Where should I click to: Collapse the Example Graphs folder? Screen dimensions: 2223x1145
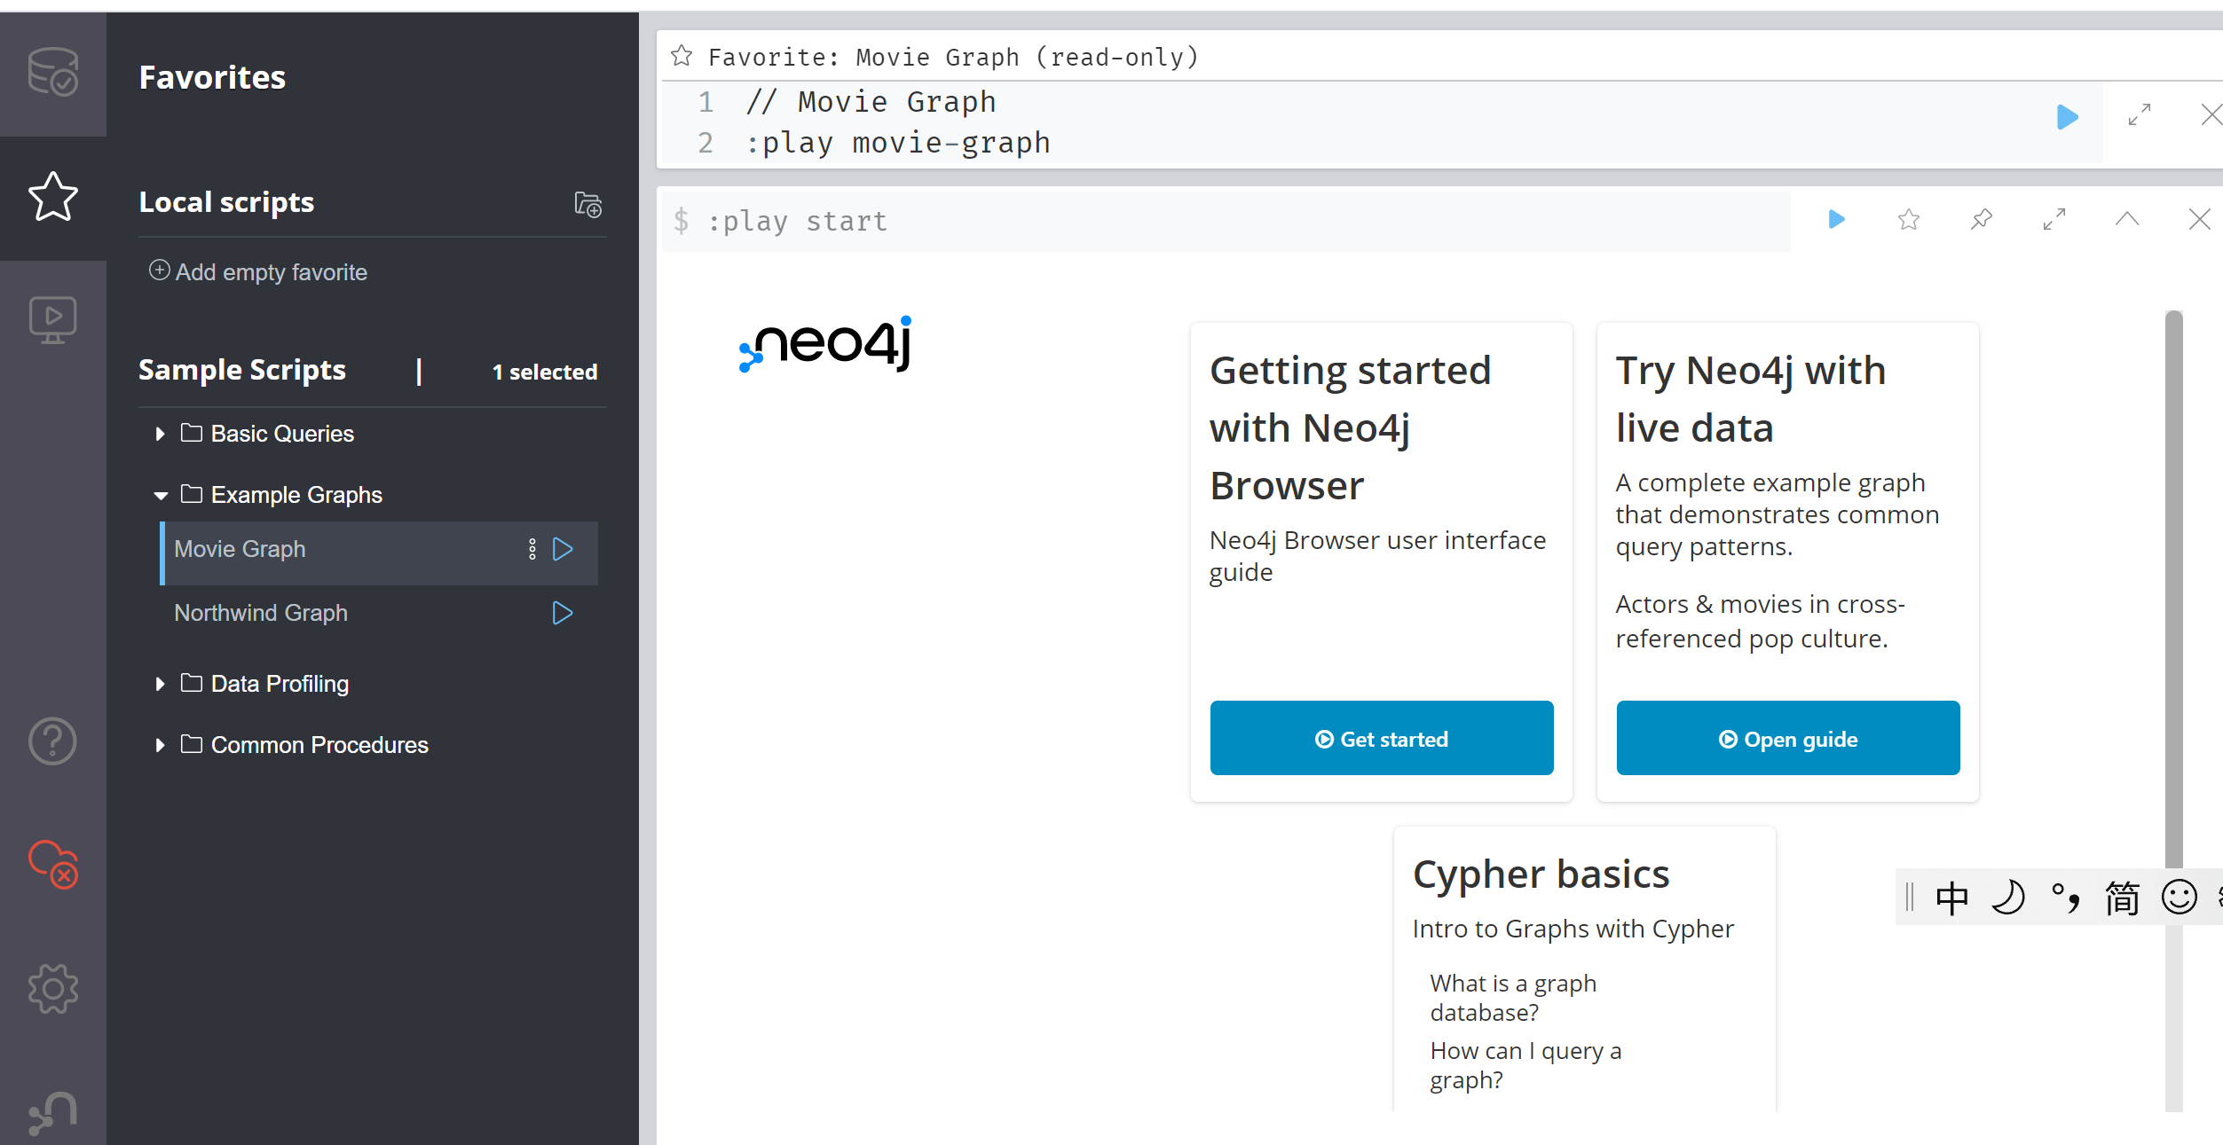[x=161, y=496]
